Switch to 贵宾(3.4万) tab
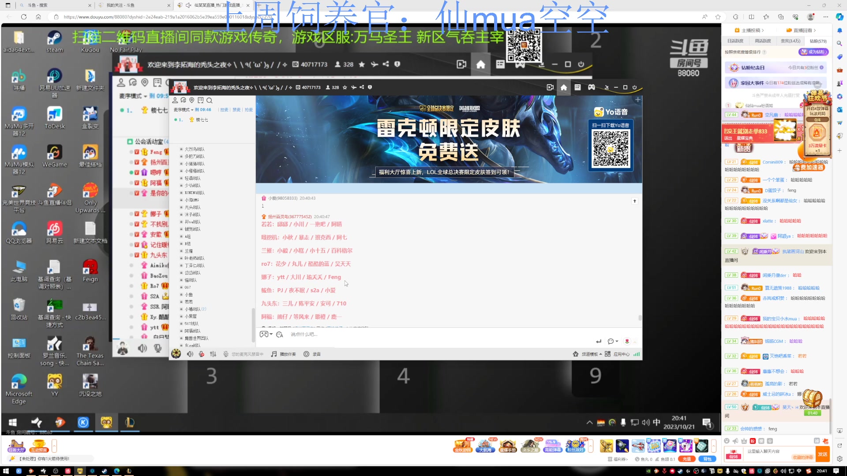The image size is (847, 476). (791, 41)
